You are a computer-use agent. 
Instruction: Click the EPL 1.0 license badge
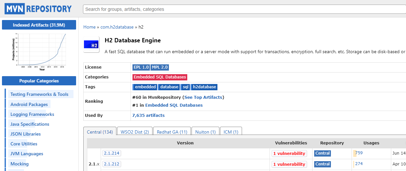[141, 67]
